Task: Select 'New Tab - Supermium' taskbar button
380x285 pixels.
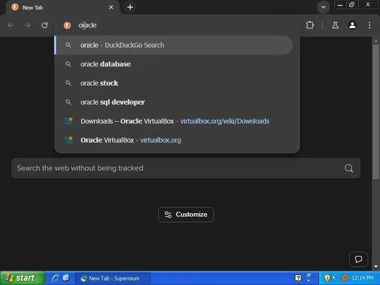Action: click(x=113, y=278)
